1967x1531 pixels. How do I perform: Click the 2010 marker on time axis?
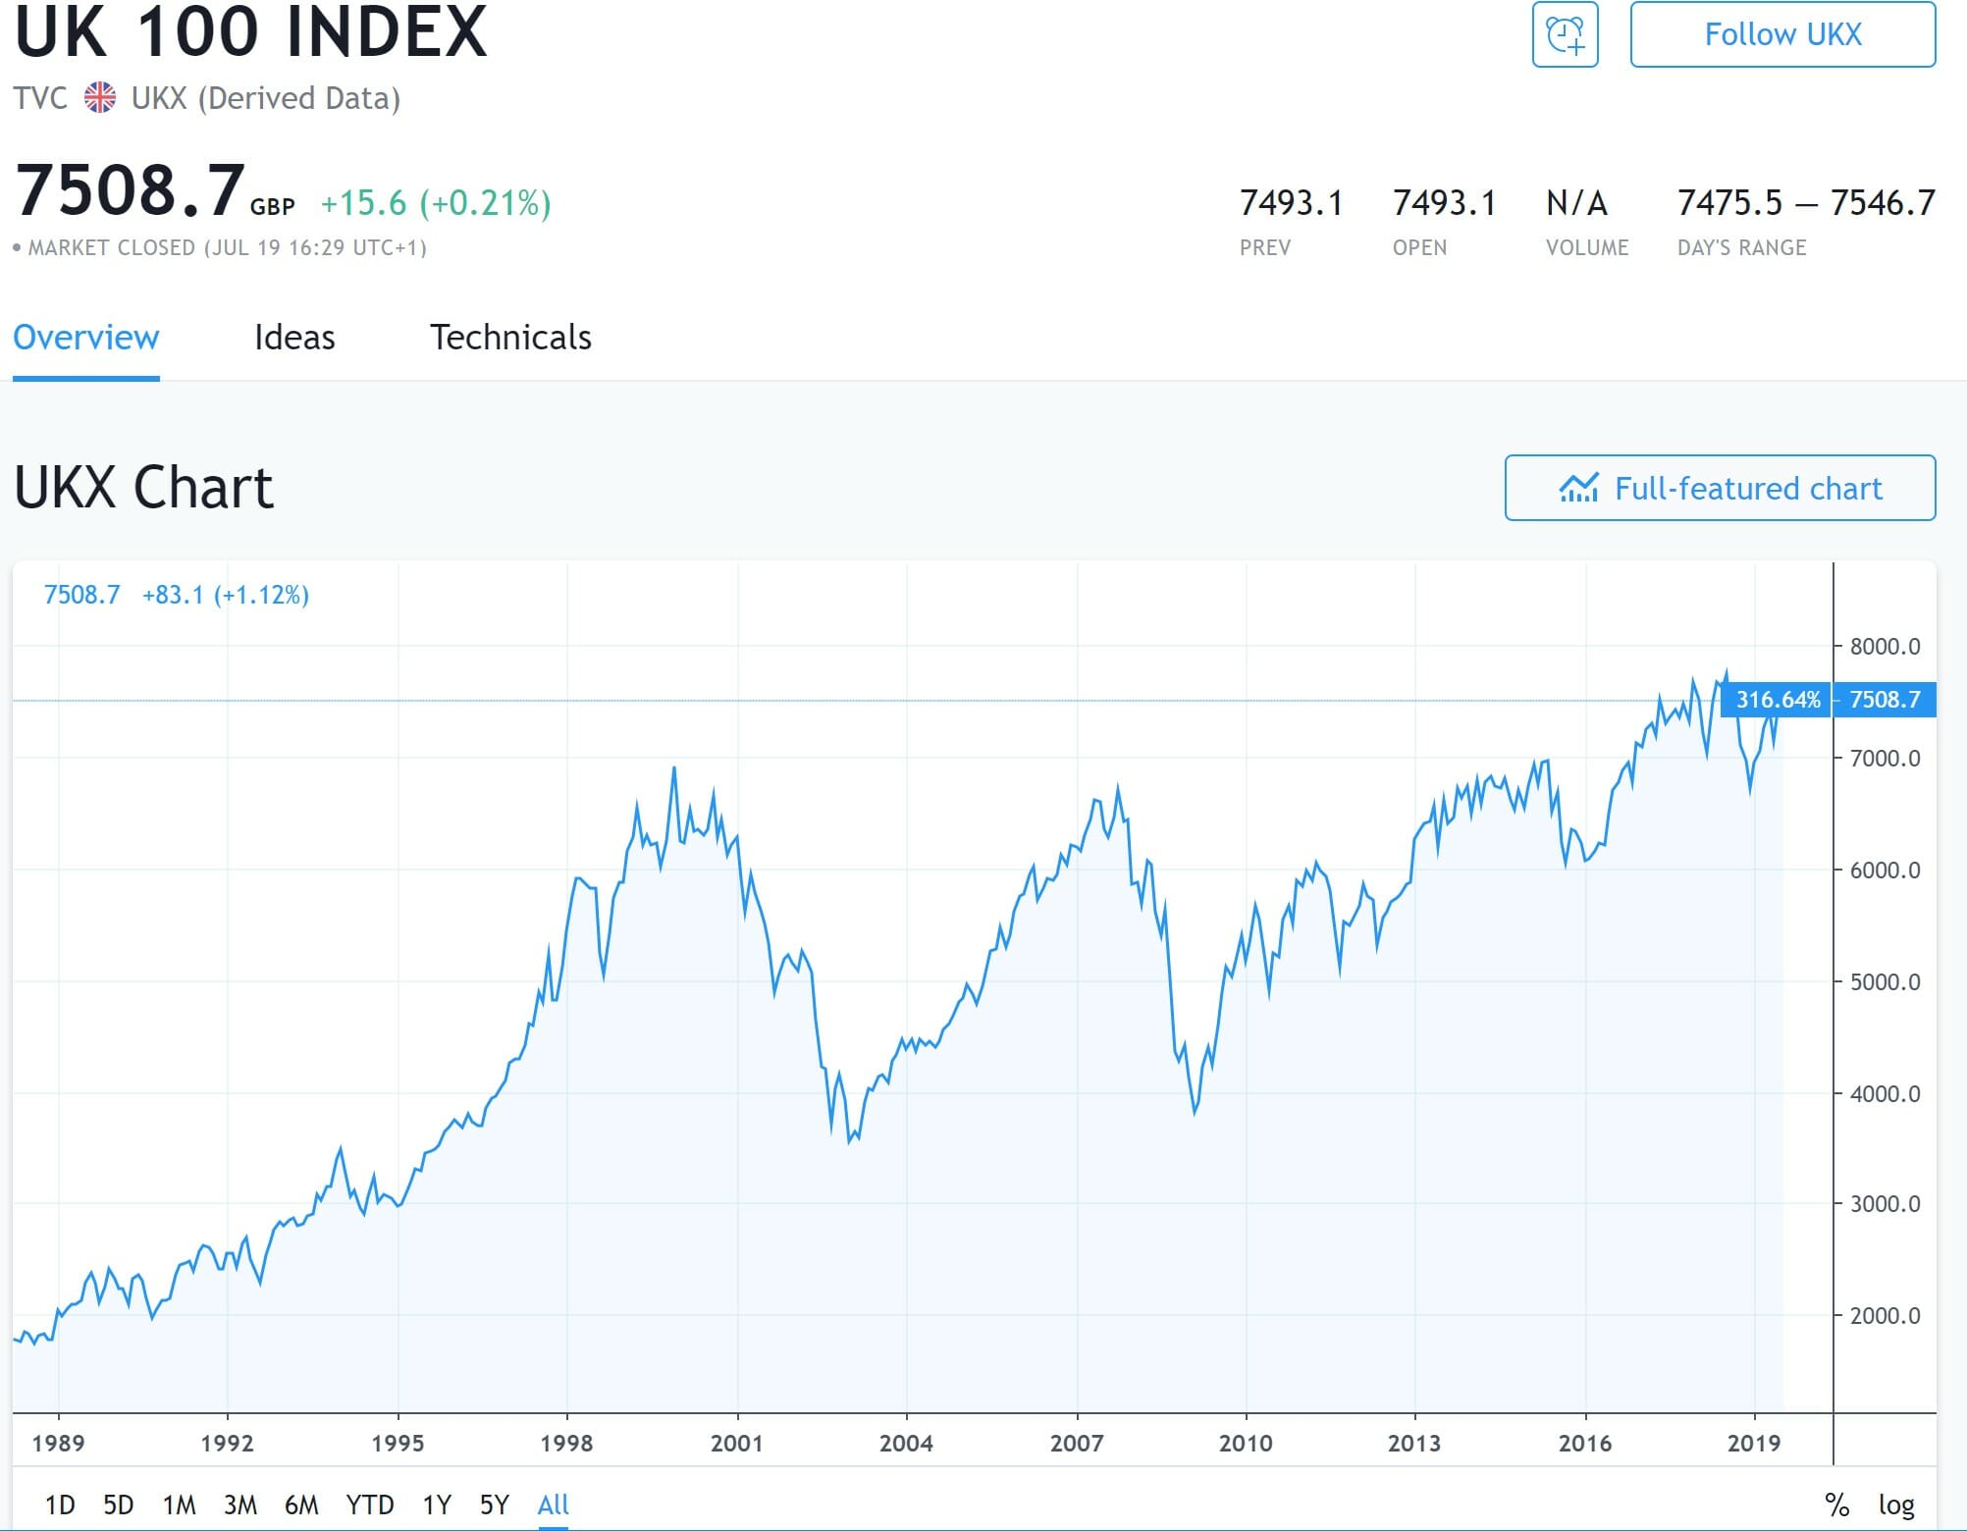1246,1443
